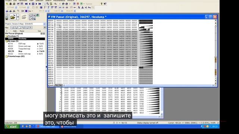Click the single blue right arrow icon
Image resolution: width=239 pixels, height=134 pixels.
(x=36, y=4)
